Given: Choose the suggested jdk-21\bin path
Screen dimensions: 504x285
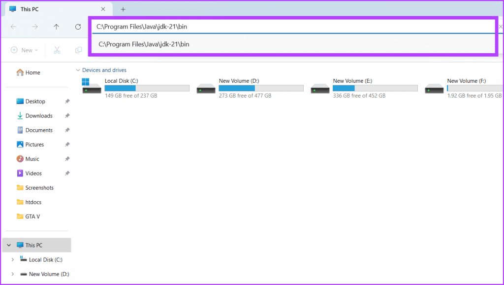Looking at the screenshot, I should click(x=293, y=44).
